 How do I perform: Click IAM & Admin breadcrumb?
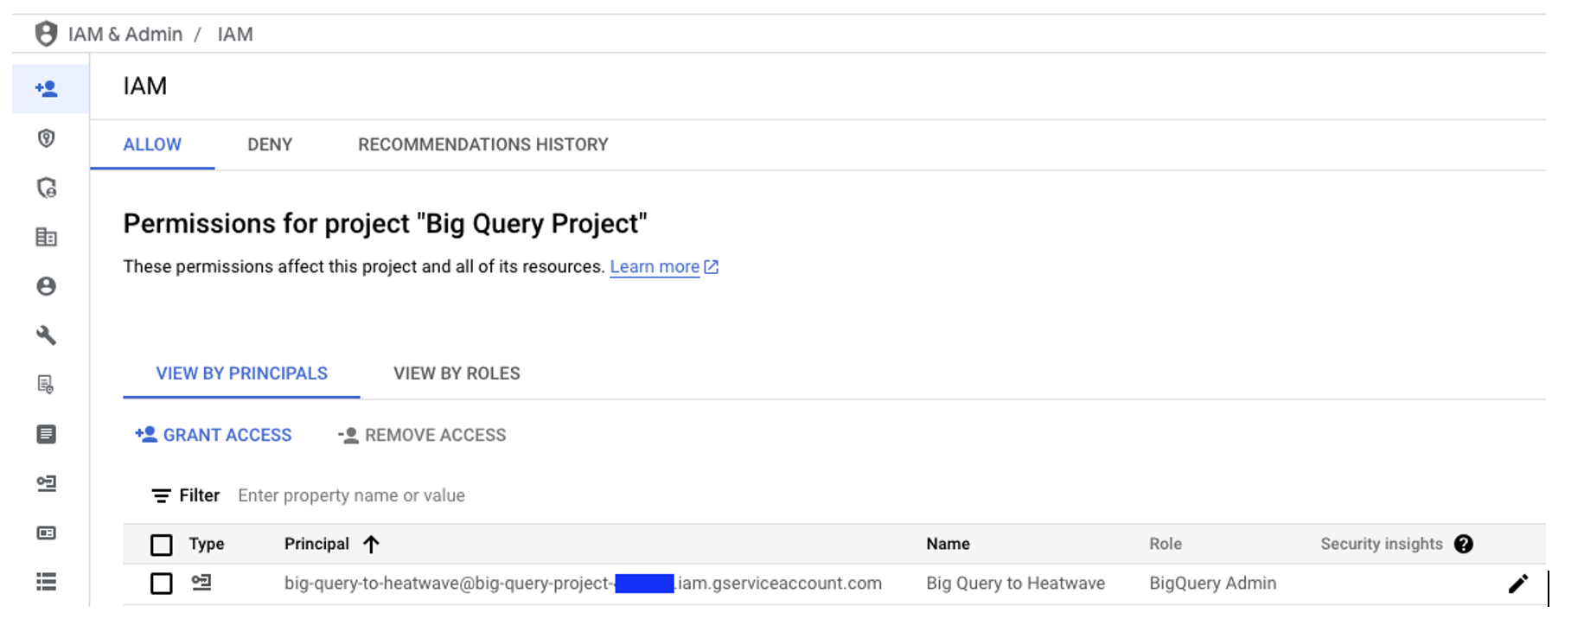click(x=125, y=35)
